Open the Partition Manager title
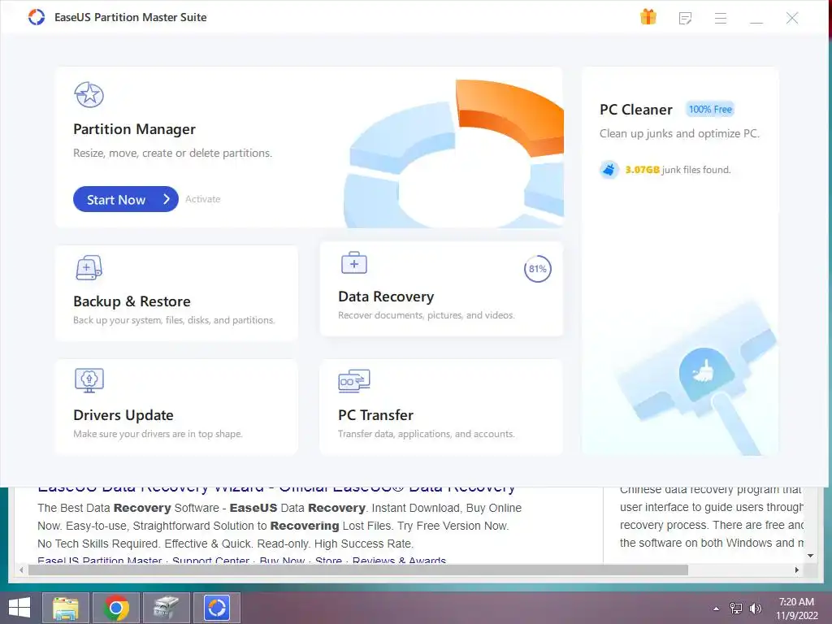 [134, 129]
